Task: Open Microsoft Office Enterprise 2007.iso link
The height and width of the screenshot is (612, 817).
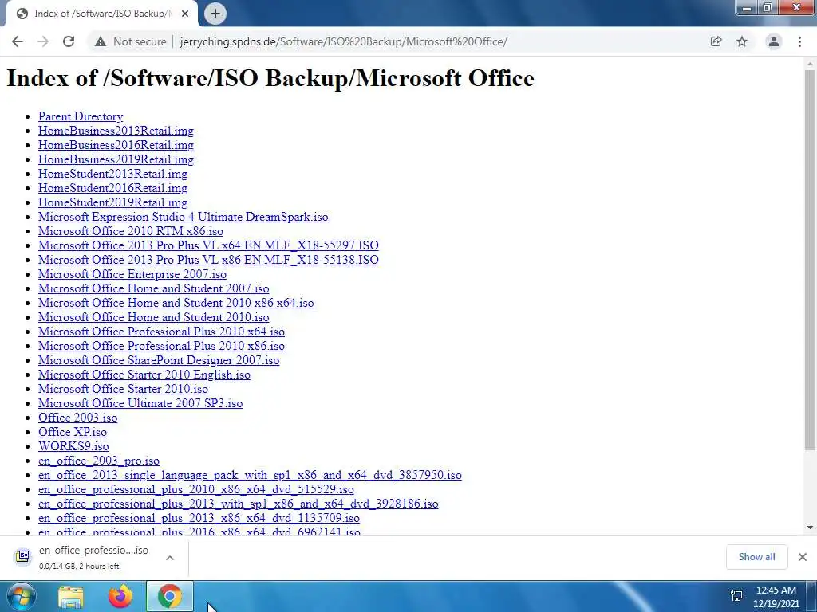Action: tap(132, 274)
